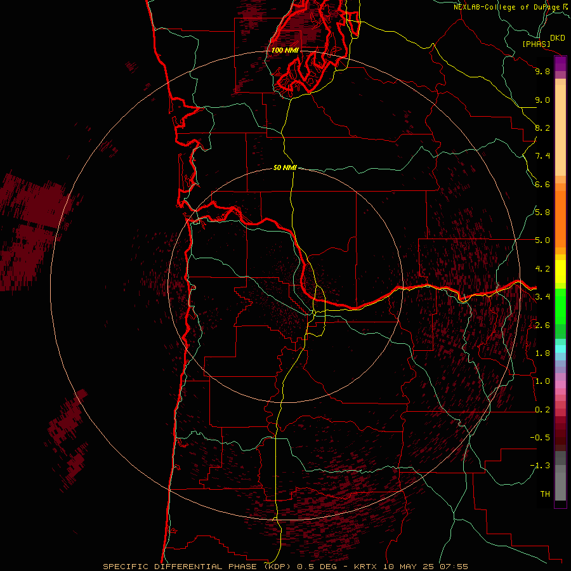Click the 6.6 legend value
The height and width of the screenshot is (571, 571).
(542, 184)
